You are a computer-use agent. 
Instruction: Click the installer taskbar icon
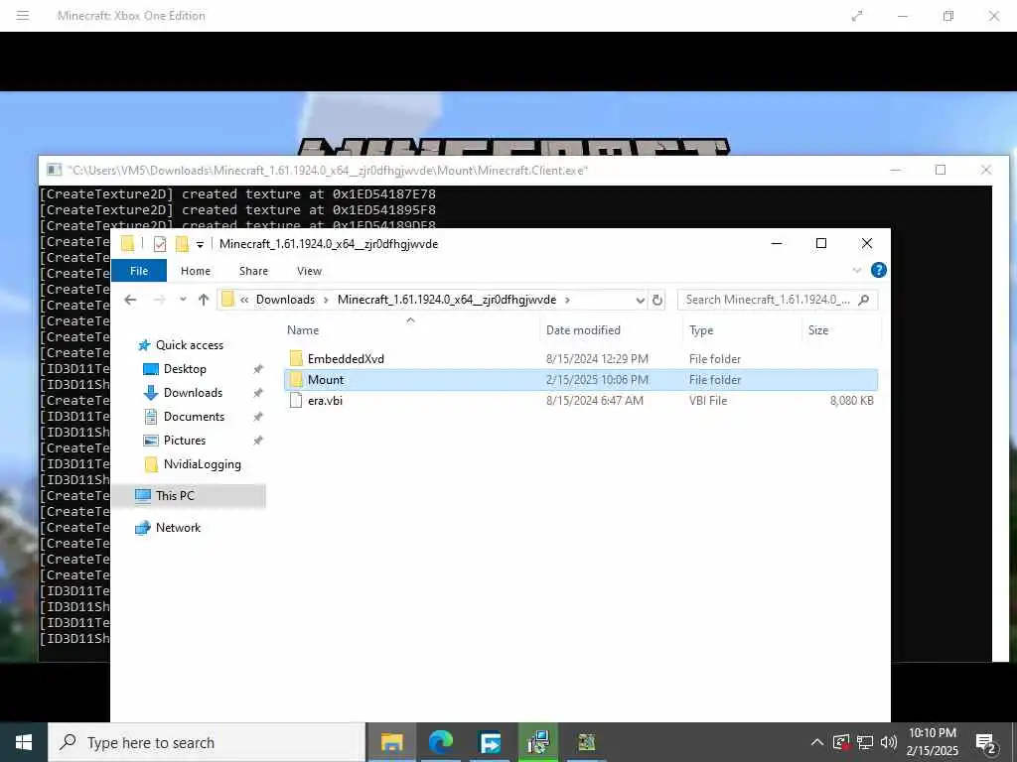[538, 742]
